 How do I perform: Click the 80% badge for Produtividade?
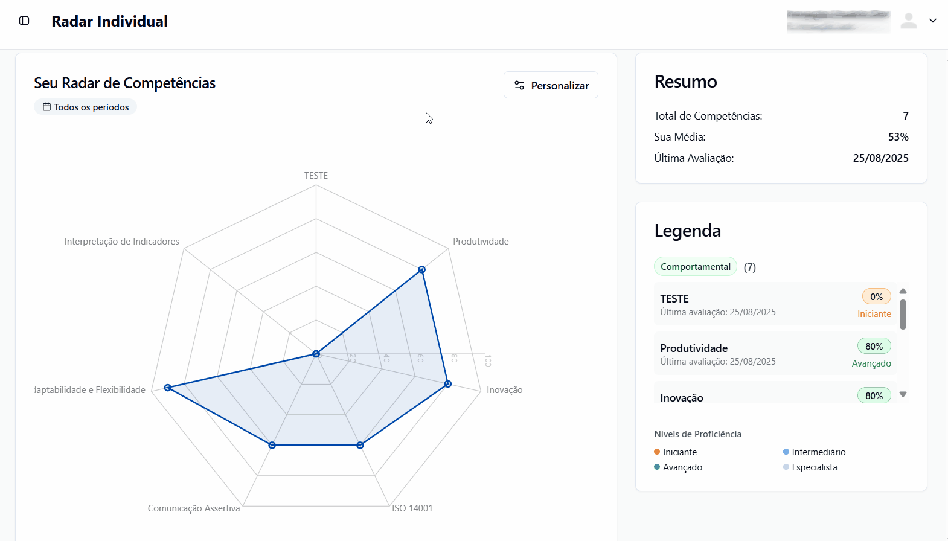click(874, 346)
